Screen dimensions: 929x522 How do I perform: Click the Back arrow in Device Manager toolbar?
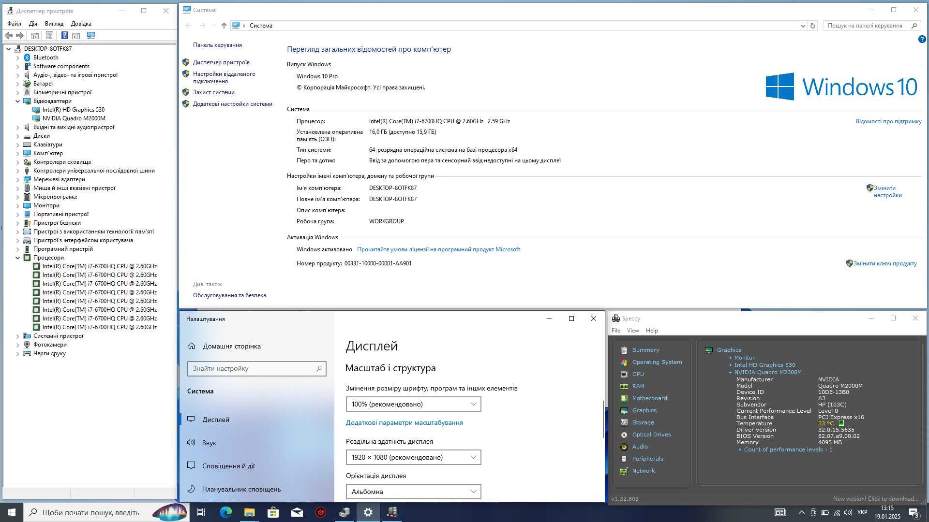[8, 35]
